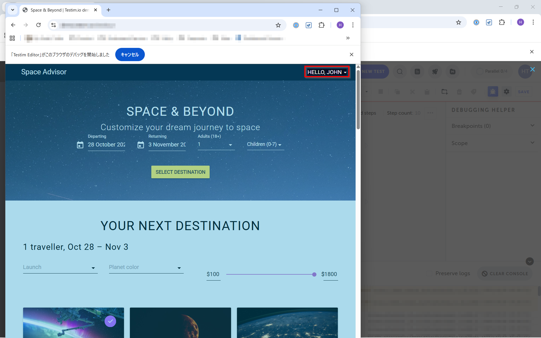Screen dimensions: 541x338
Task: Open Testim editor settings gear
Action: click(x=506, y=92)
